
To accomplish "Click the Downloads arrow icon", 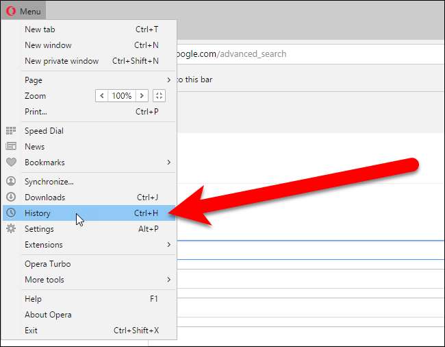I will (x=11, y=198).
